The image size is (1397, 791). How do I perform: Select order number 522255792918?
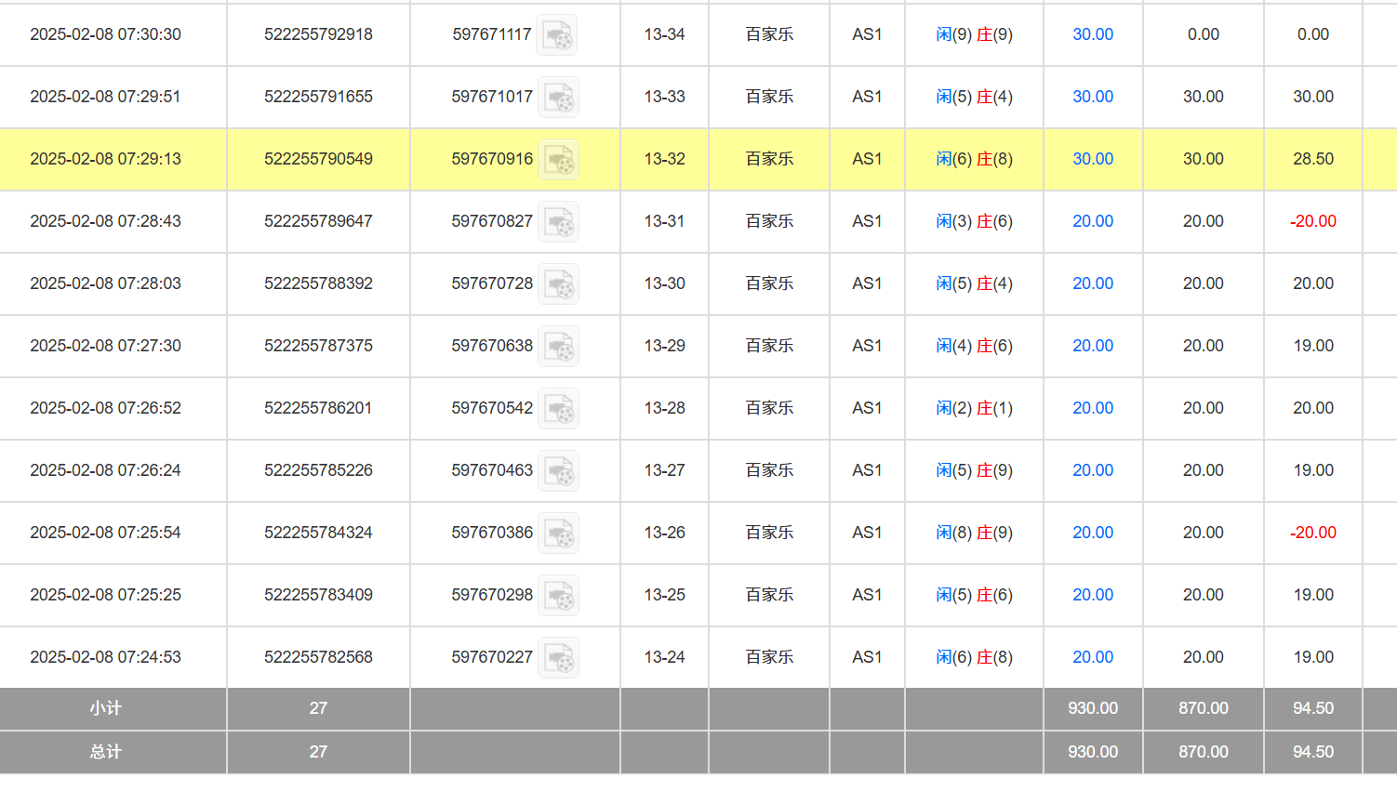click(318, 34)
